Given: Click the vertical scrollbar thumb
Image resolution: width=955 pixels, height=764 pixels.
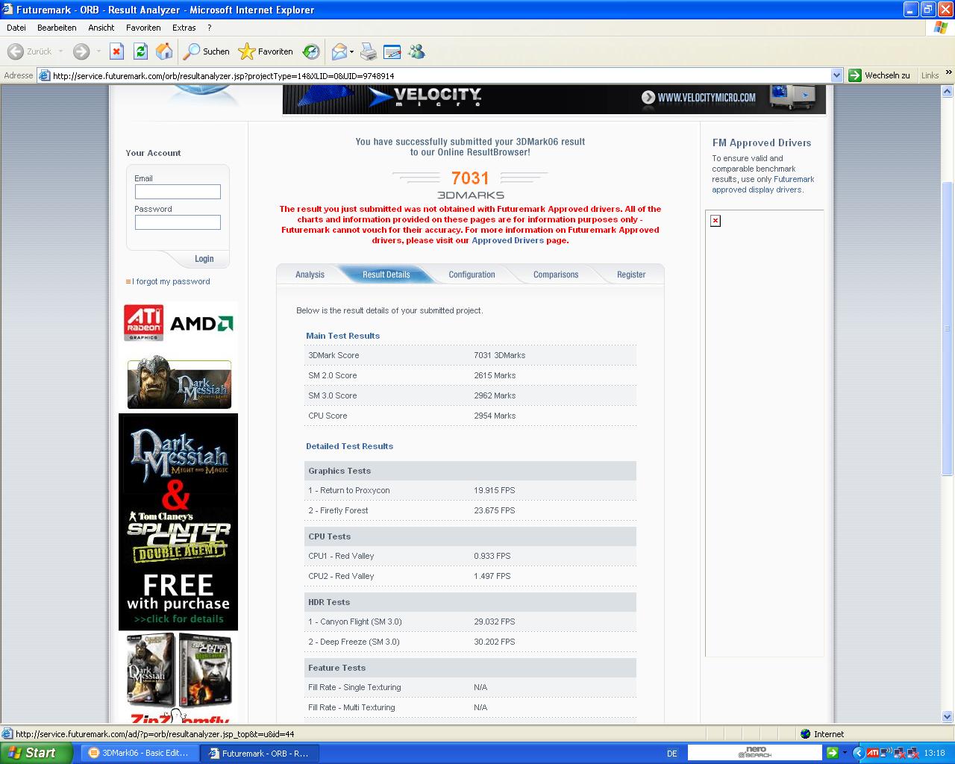Looking at the screenshot, I should [x=948, y=328].
